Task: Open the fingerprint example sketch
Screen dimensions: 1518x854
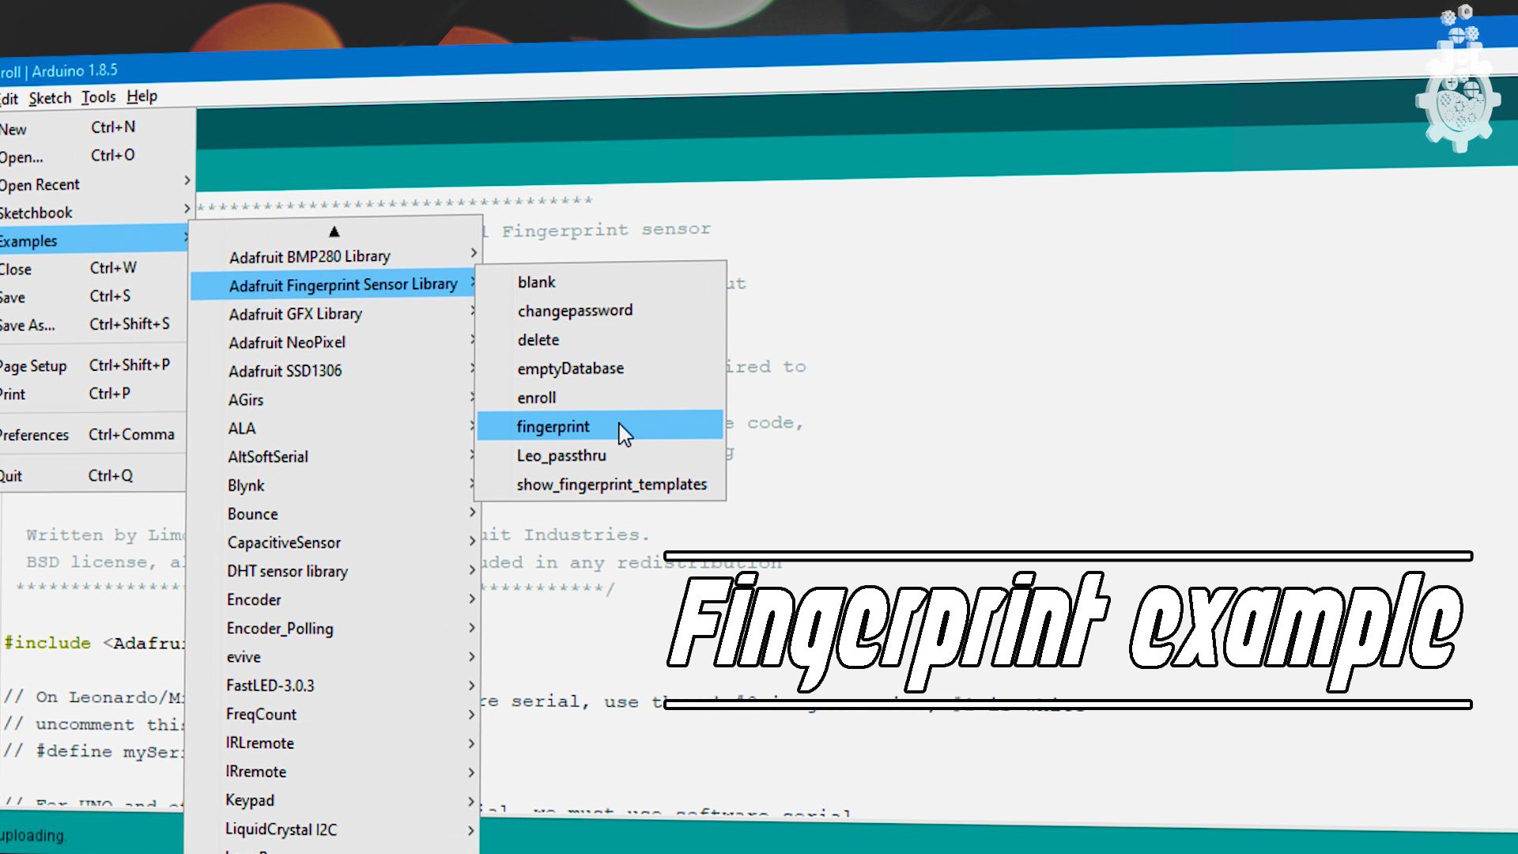Action: [x=553, y=426]
